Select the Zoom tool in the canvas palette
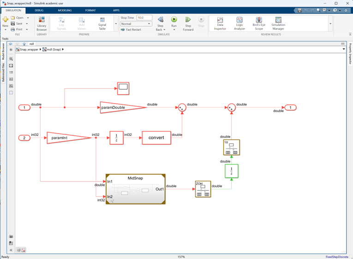Screen dimensions: 353x259 coord(11,59)
